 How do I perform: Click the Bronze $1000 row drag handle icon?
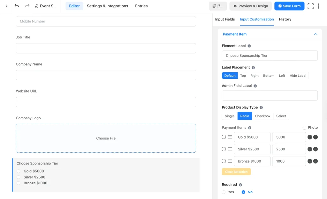230,161
